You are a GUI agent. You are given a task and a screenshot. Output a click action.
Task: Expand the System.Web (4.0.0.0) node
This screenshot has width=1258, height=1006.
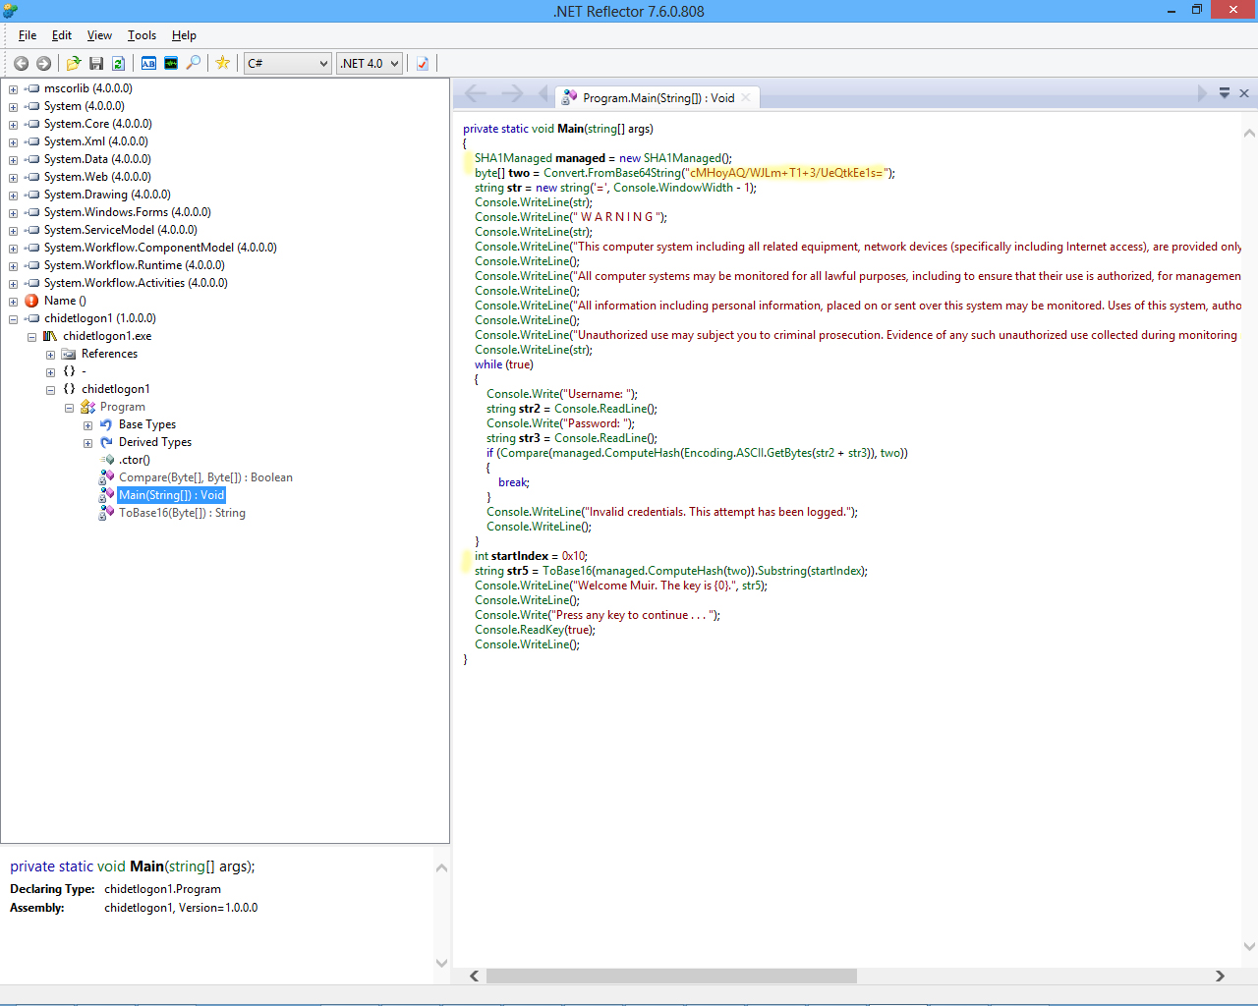point(13,178)
